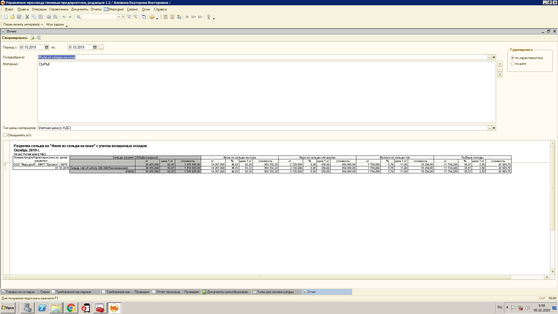Image resolution: width=558 pixels, height=314 pixels.
Task: Open the toolbar search field dropdown arrow
Action: 119,17
